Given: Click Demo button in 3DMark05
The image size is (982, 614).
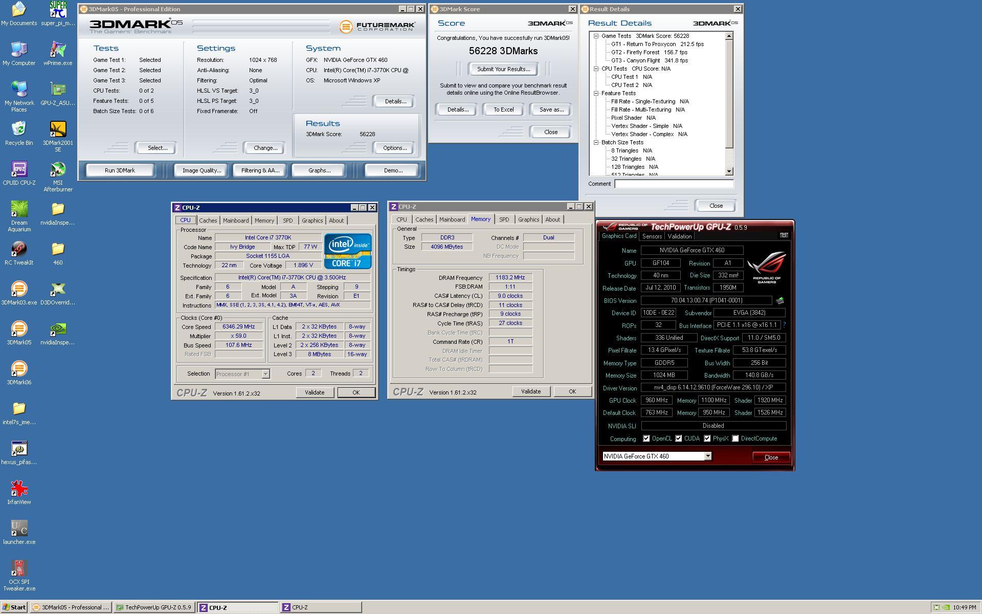Looking at the screenshot, I should 393,170.
